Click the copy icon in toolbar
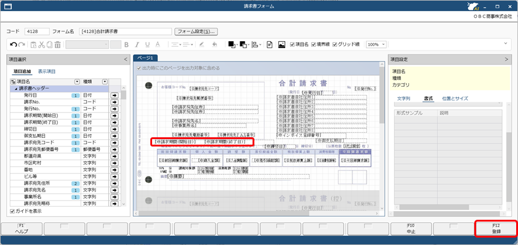This screenshot has height=245, width=518. click(49, 44)
